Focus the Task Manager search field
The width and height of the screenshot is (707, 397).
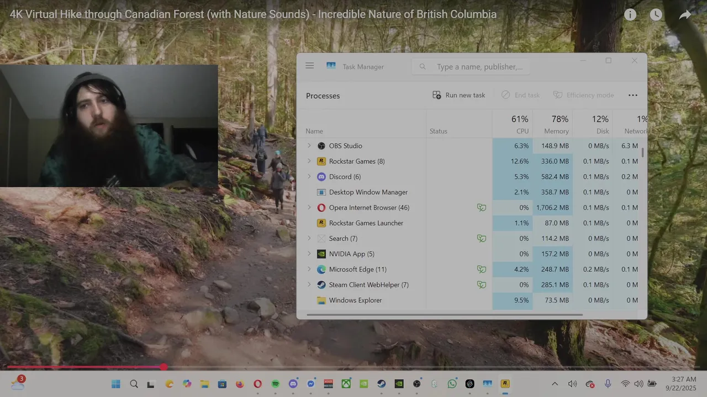(471, 67)
